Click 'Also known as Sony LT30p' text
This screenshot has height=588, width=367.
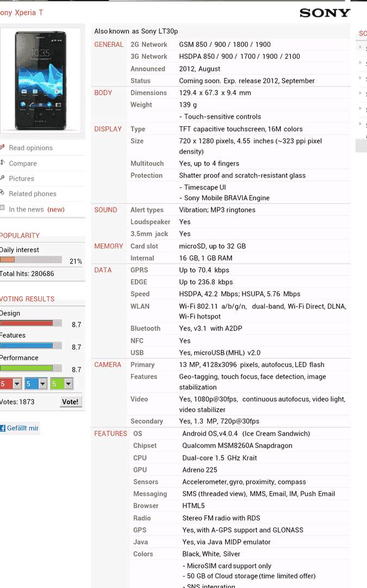pos(136,31)
